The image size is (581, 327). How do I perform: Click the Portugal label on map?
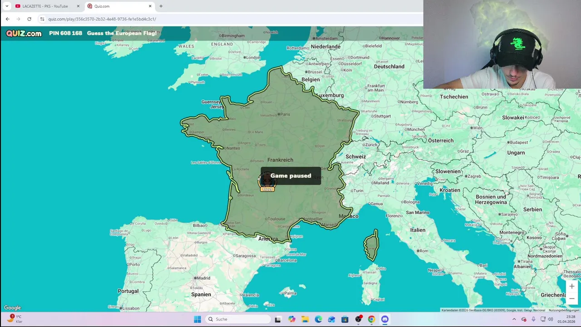point(128,291)
